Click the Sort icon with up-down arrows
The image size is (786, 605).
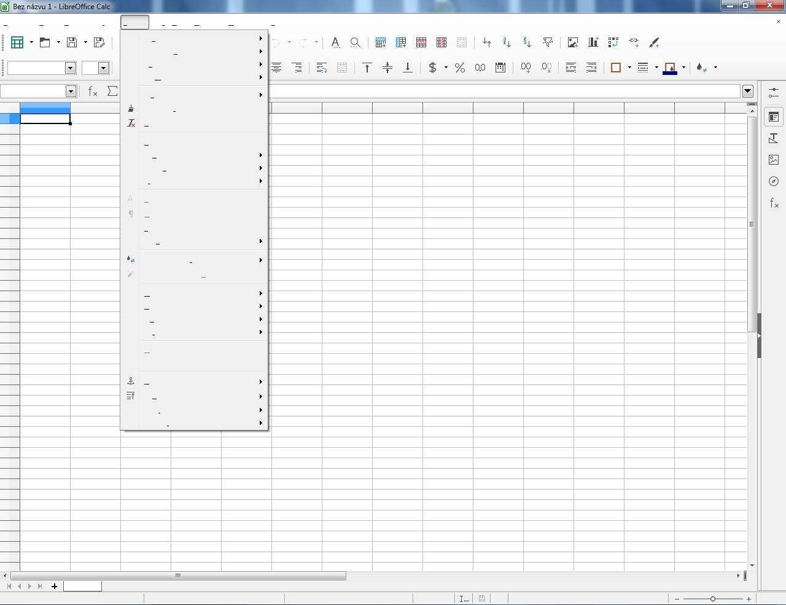487,42
